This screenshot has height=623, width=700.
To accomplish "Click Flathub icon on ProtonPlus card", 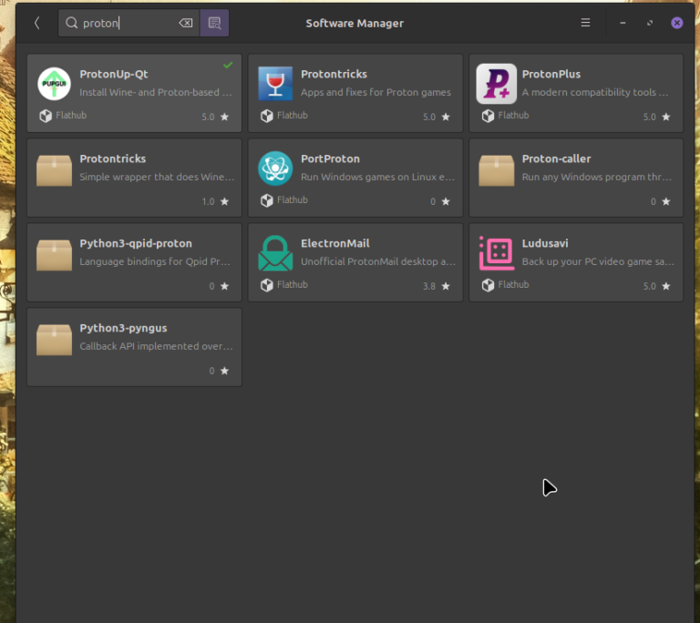I will coord(488,116).
